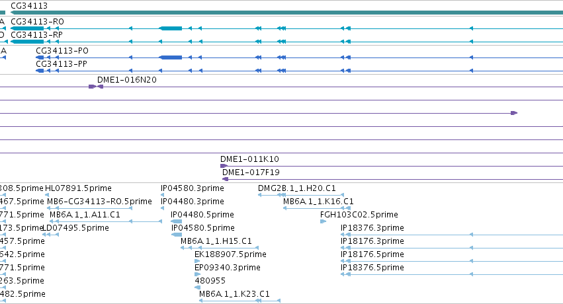Screen dimensions: 563x304
Task: Click the 480955 arrow glyph
Action: (x=198, y=287)
